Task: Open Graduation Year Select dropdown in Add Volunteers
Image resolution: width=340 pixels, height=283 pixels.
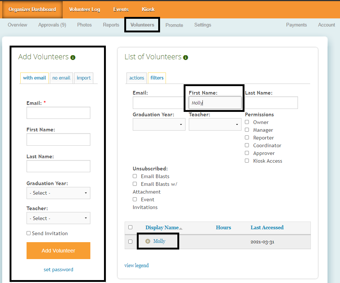Action: (58, 193)
